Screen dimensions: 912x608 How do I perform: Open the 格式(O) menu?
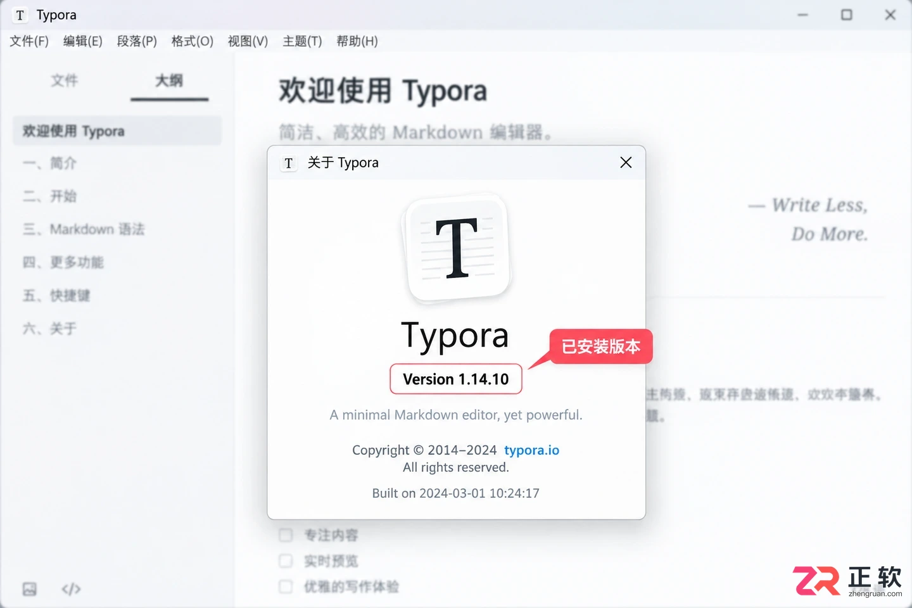[x=193, y=41]
